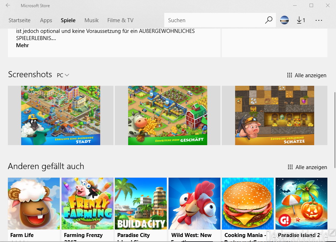Open the three-dot more menu
This screenshot has height=242, width=336.
pos(318,20)
